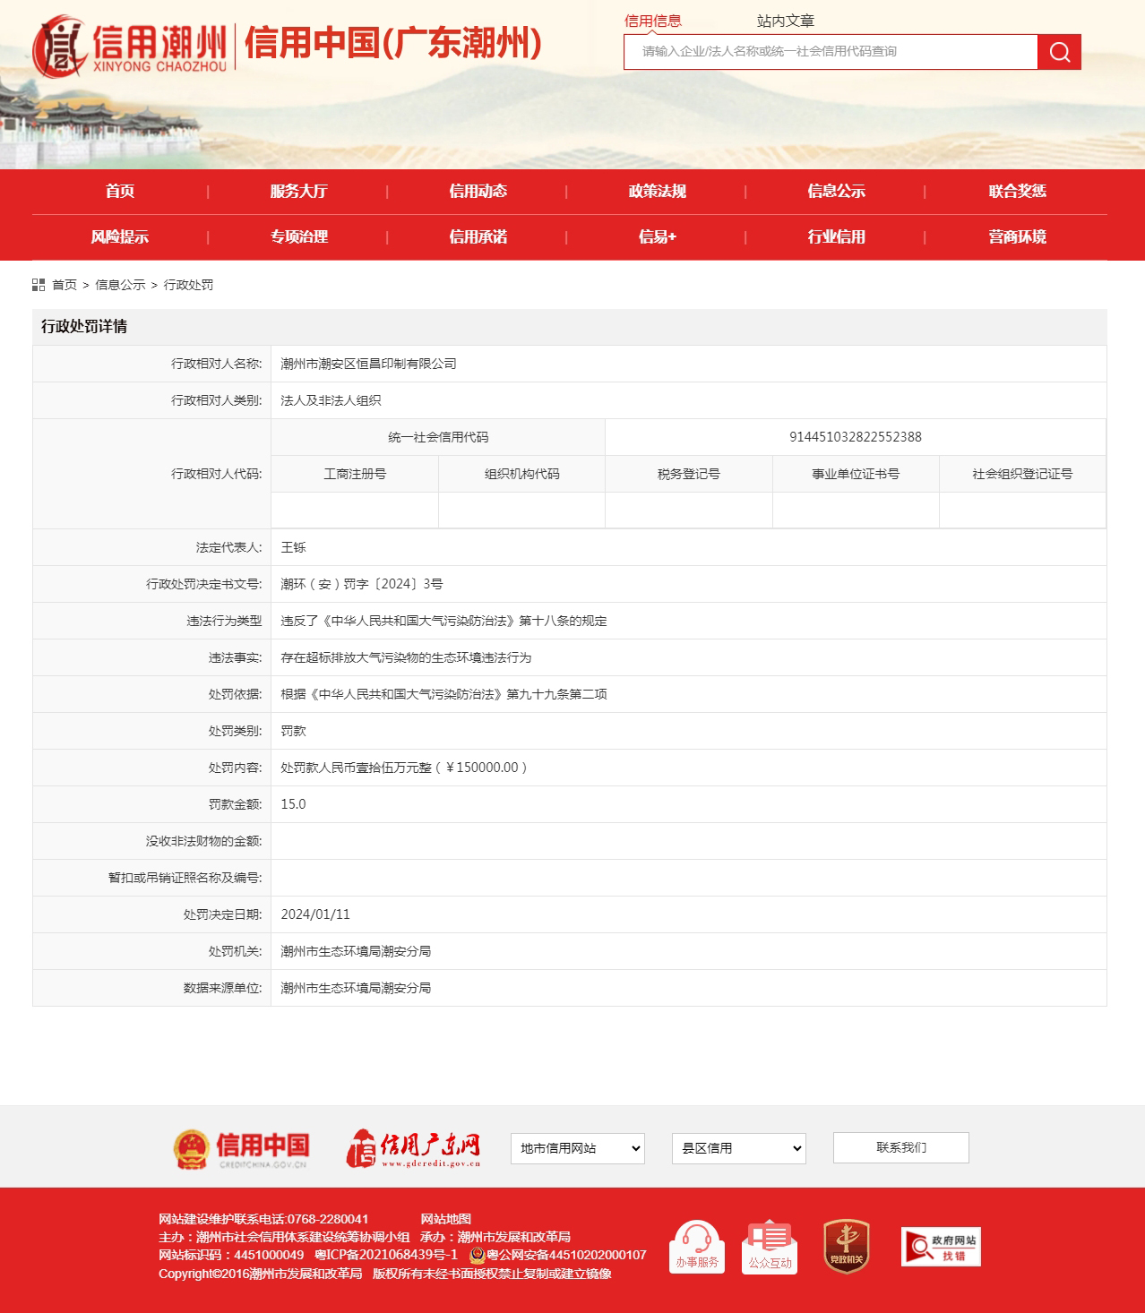Click the 法人及非法人组织 category value
Viewport: 1145px width, 1313px height.
pyautogui.click(x=331, y=400)
